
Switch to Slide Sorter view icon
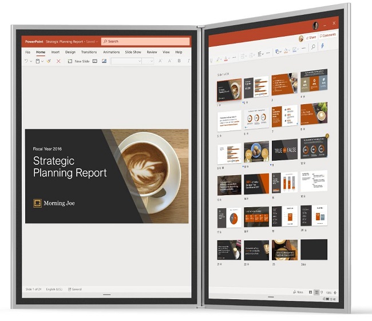[x=316, y=292]
